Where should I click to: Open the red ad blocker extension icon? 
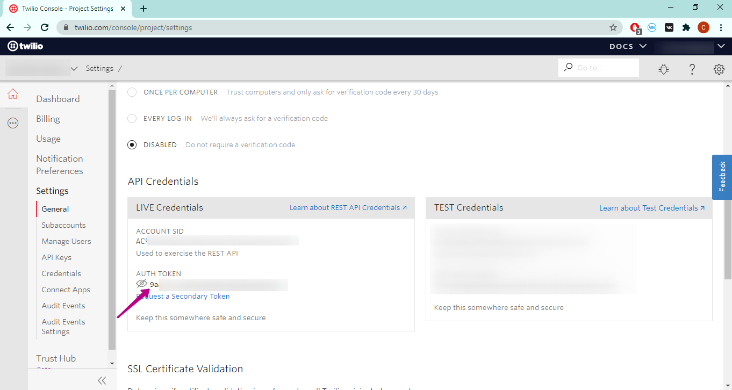click(636, 28)
